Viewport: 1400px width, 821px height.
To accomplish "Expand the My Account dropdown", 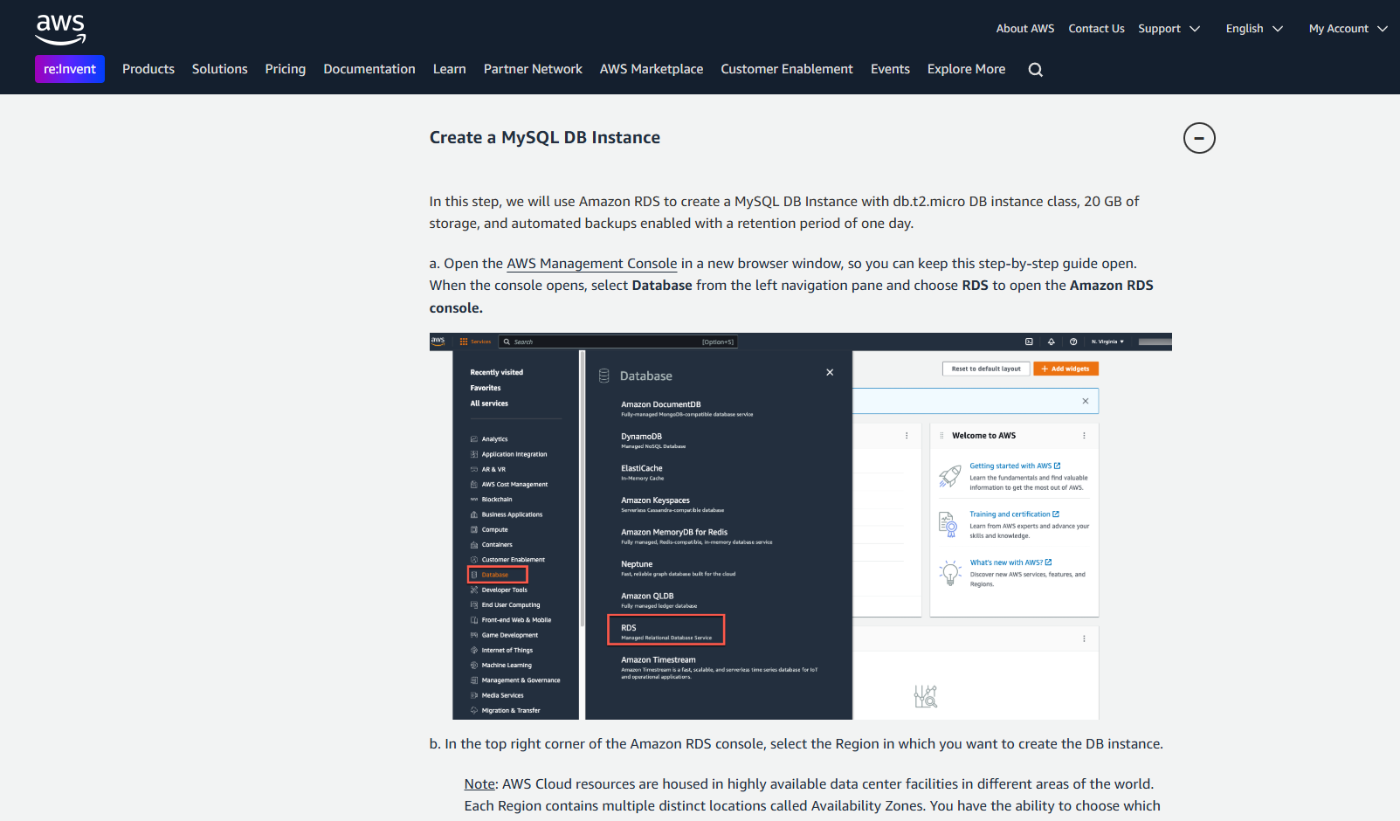I will pyautogui.click(x=1348, y=29).
